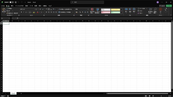Open Sort and Filter menu
The image size is (173, 97).
pos(150,11)
